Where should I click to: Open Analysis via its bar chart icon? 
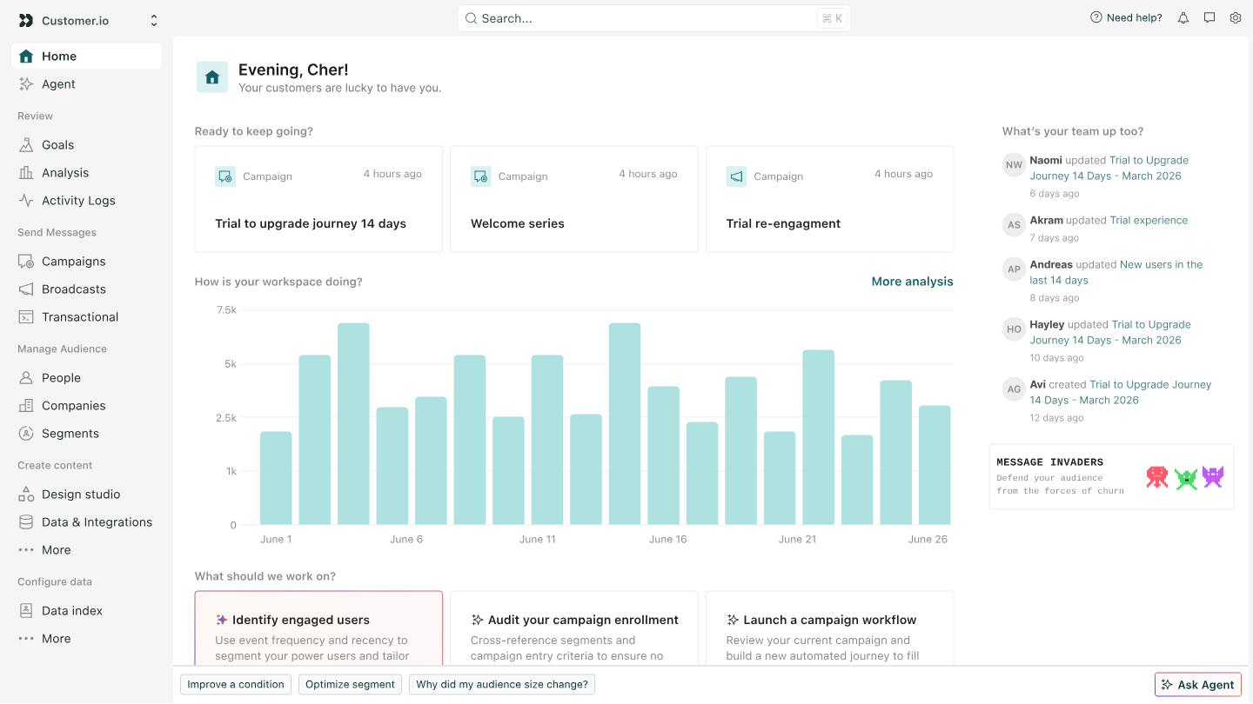(26, 173)
